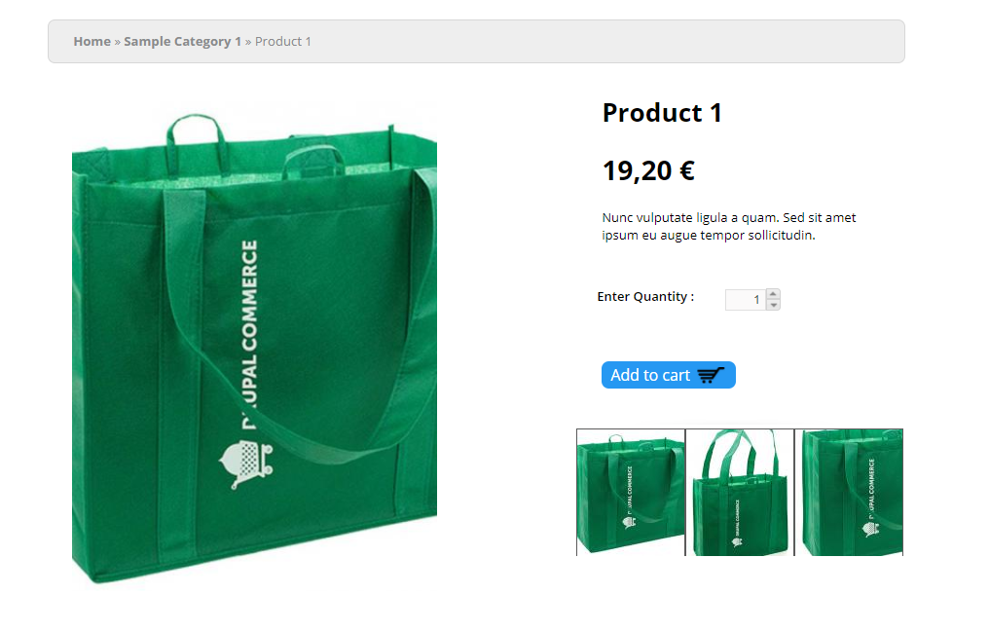Select the first bag thumbnail
Image resolution: width=989 pixels, height=632 pixels.
pyautogui.click(x=631, y=493)
